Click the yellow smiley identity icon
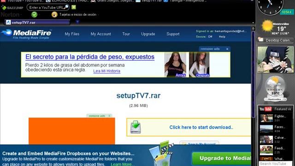Image resolution: width=295 pixels, height=166 pixels. click(x=54, y=14)
